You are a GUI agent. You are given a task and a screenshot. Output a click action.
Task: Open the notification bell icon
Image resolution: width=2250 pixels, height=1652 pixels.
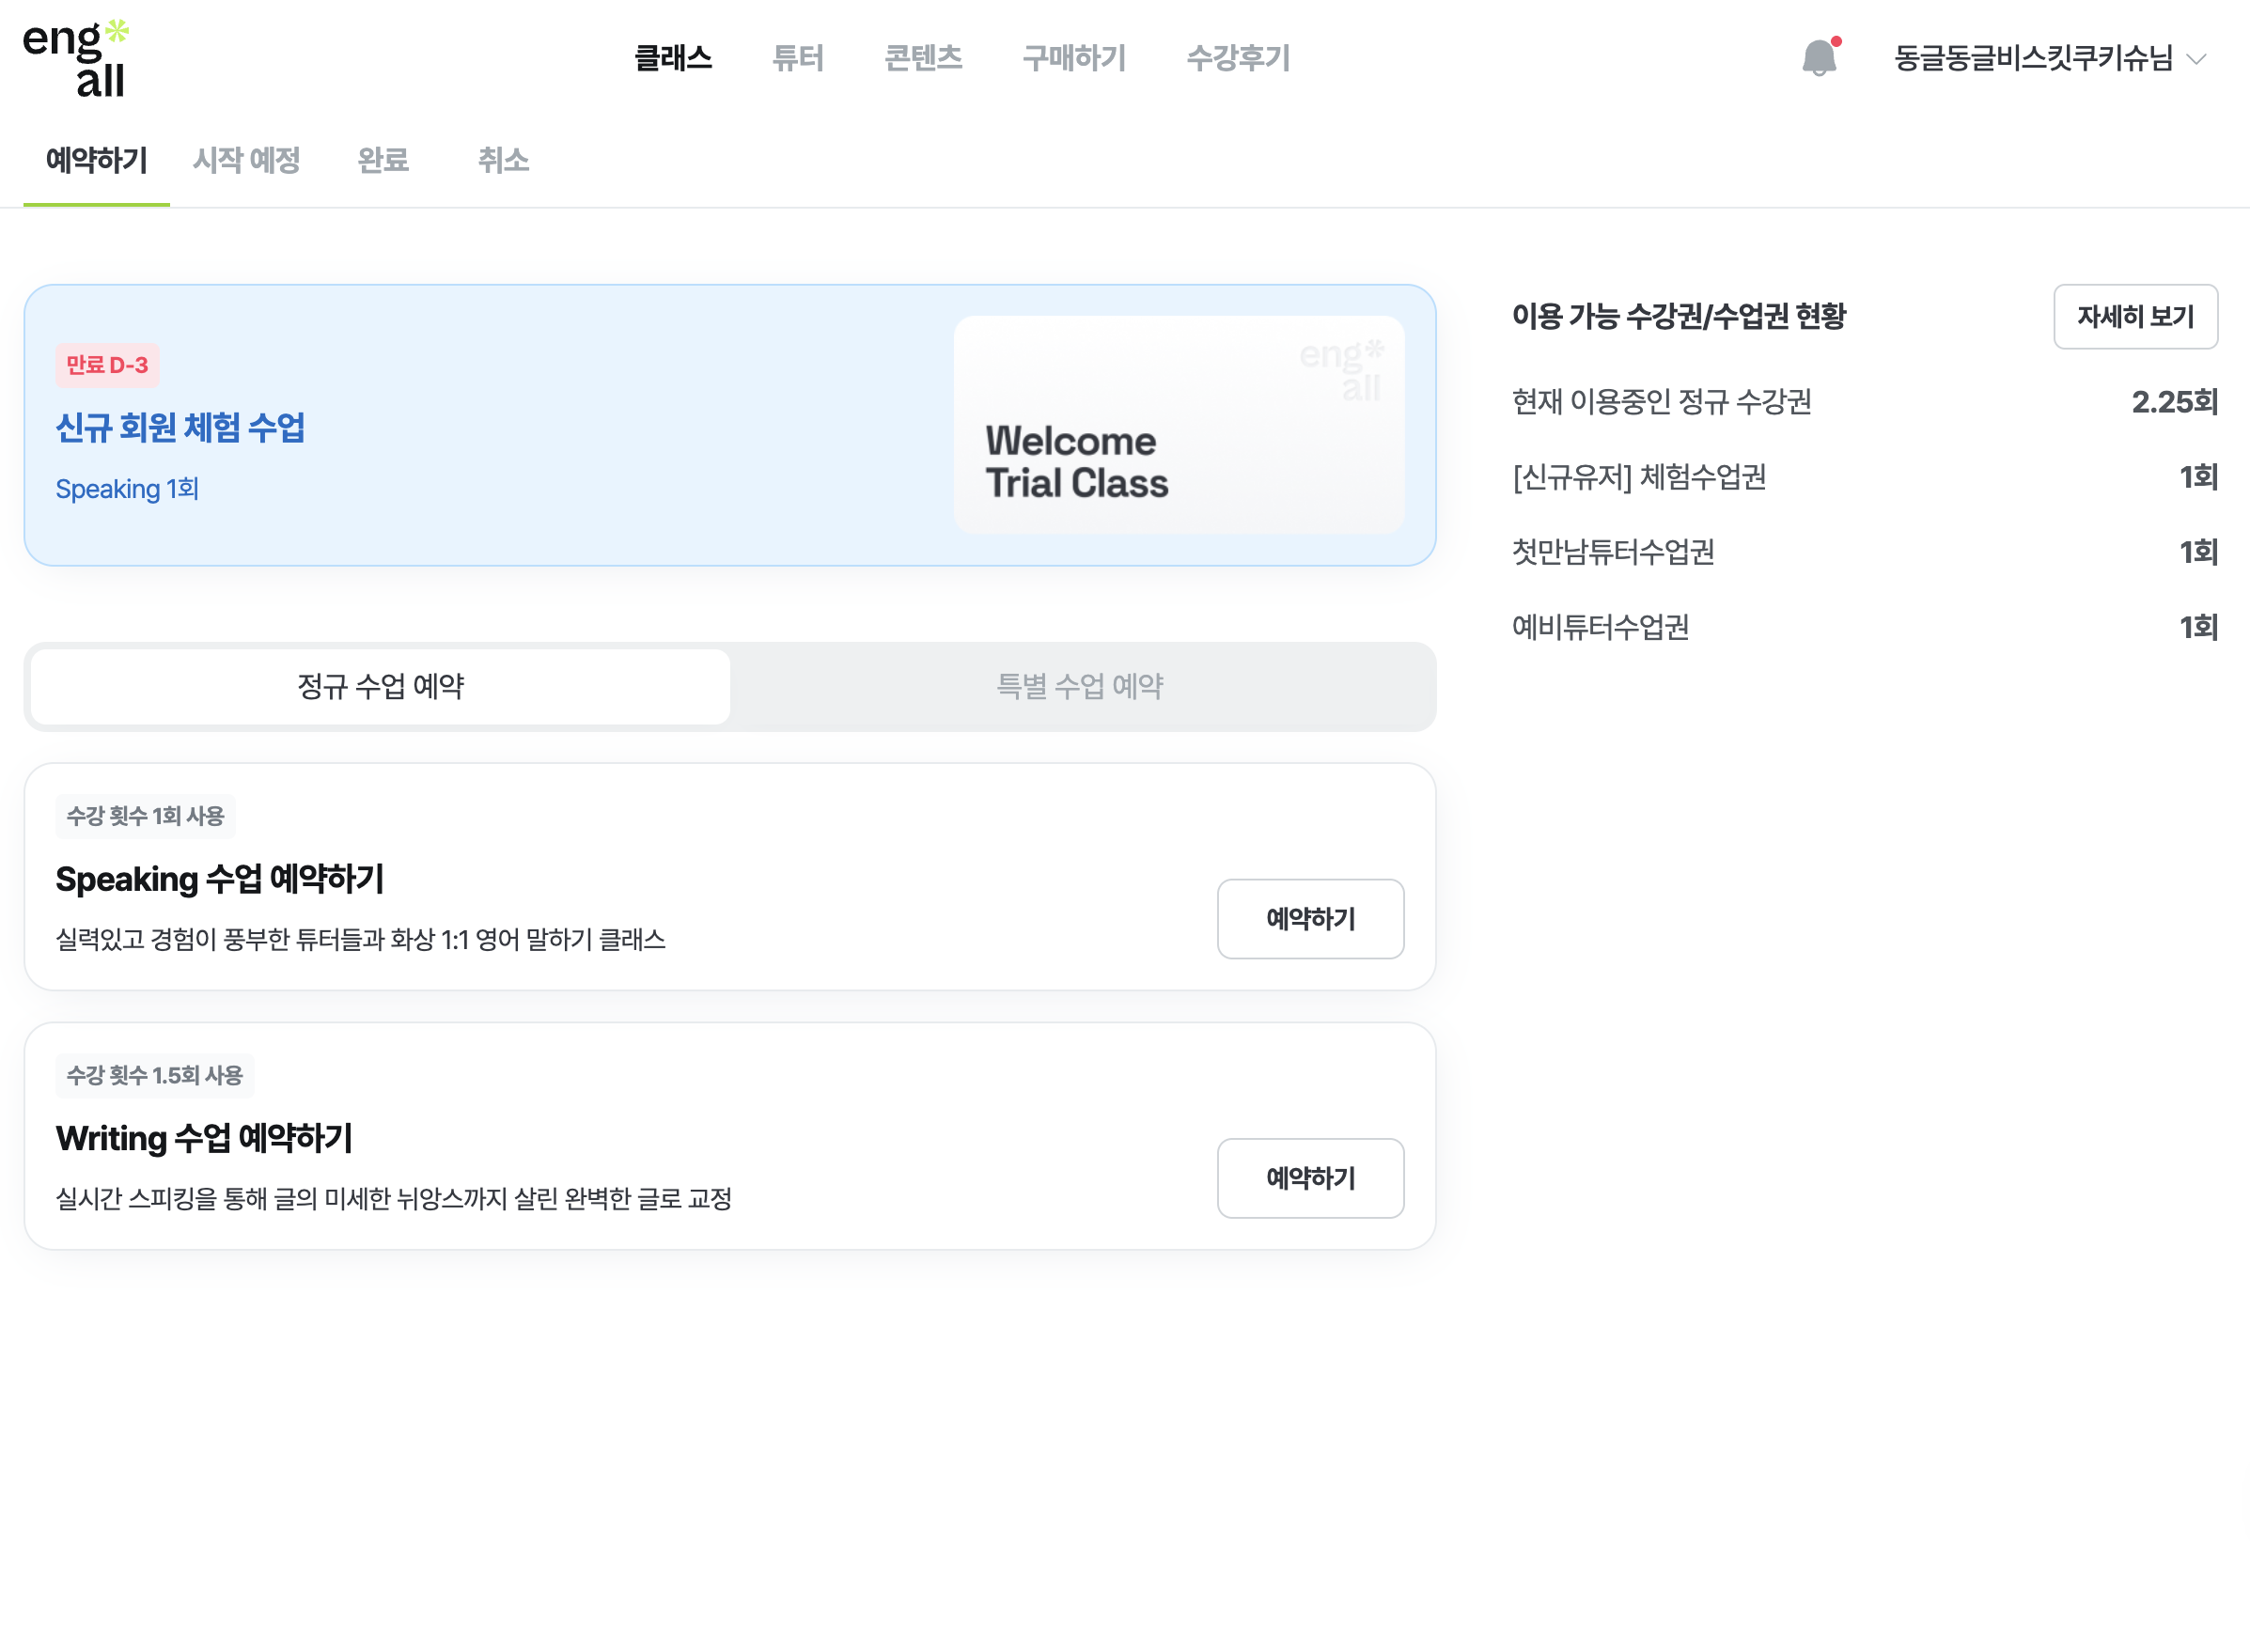tap(1819, 58)
